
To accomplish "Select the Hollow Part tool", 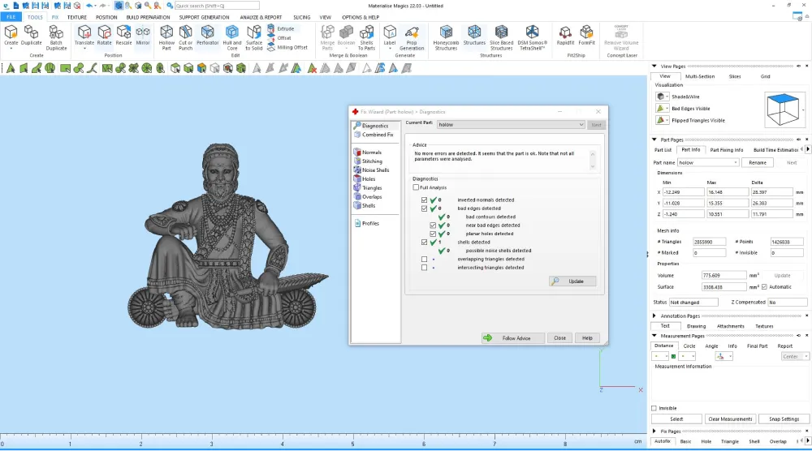I will point(166,38).
